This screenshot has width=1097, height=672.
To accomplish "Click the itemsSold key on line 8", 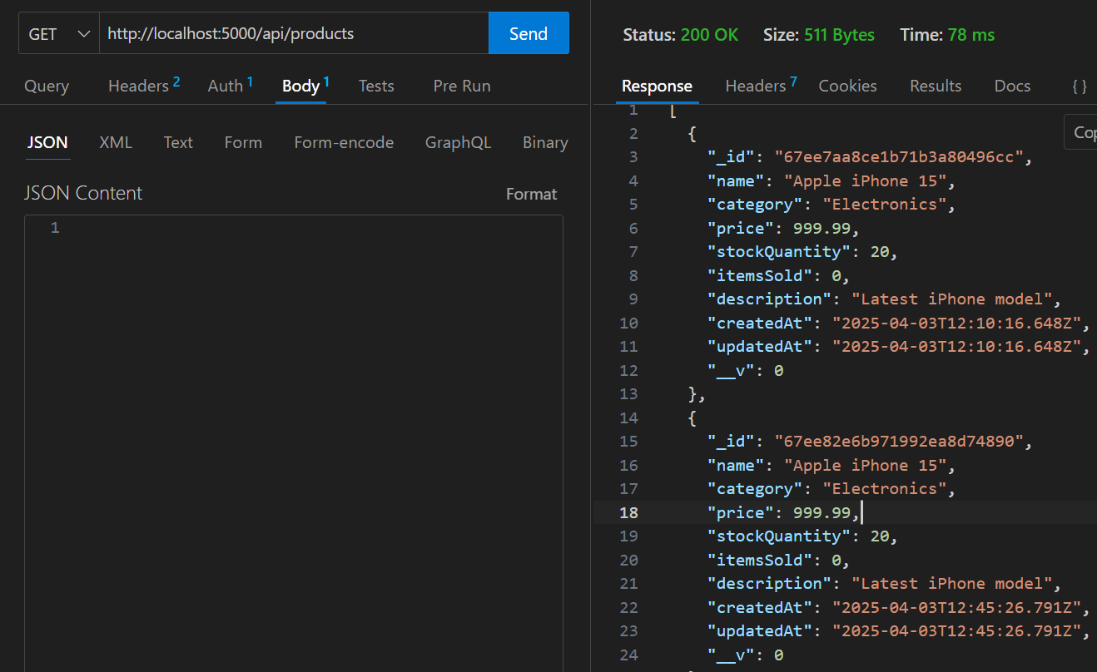I will [x=760, y=275].
